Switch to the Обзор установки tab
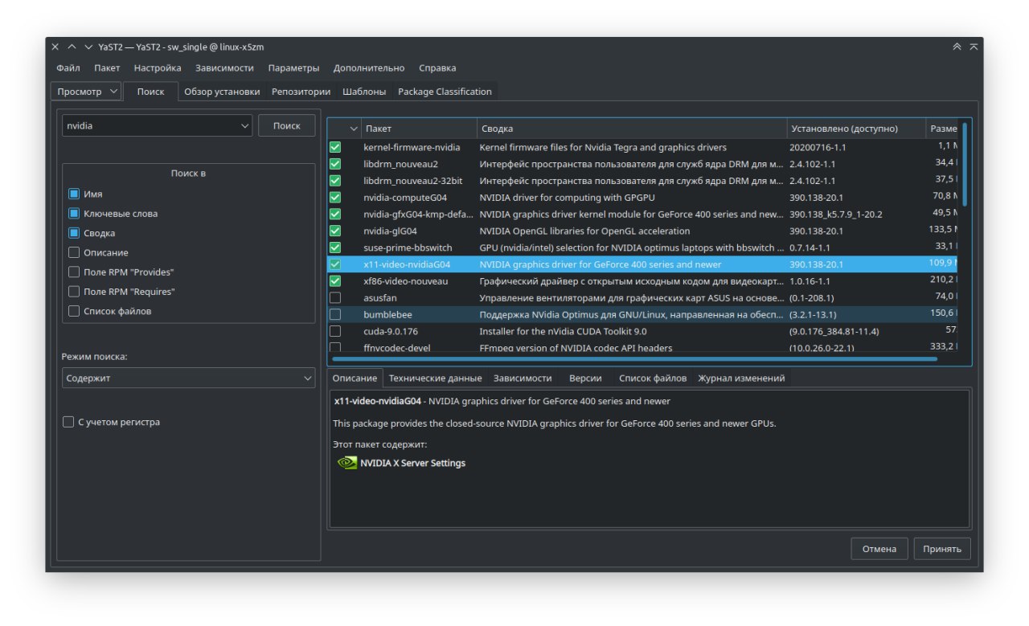This screenshot has width=1029, height=626. click(222, 92)
